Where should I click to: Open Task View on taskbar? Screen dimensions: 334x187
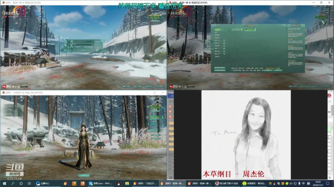(x=29, y=183)
